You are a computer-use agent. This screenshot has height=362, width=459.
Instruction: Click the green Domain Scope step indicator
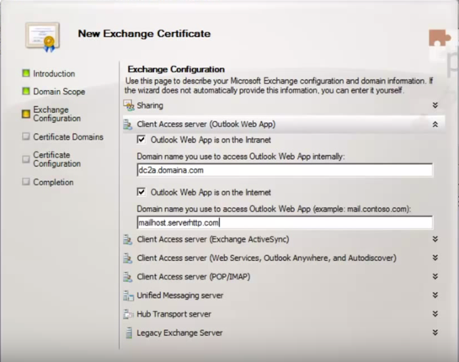click(26, 91)
